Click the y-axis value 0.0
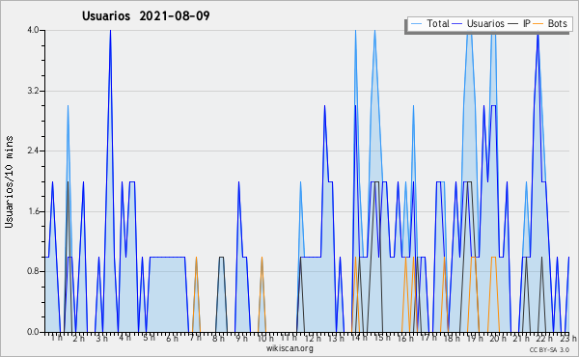 click(x=33, y=332)
